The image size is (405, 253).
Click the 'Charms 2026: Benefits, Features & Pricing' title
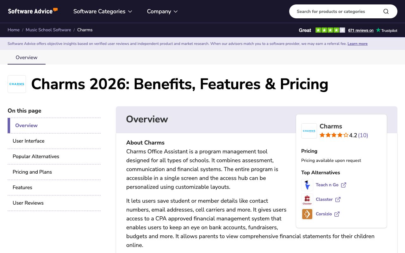tap(180, 84)
